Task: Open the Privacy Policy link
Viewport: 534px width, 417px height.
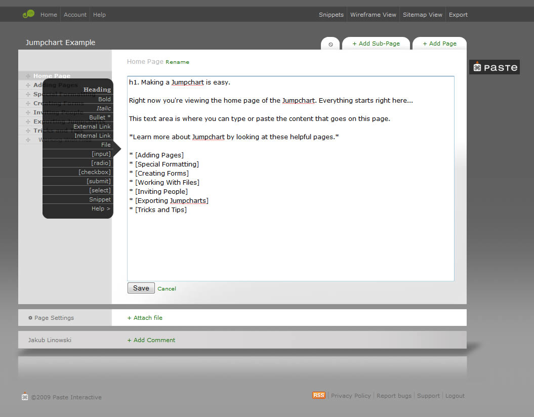Action: pyautogui.click(x=351, y=396)
